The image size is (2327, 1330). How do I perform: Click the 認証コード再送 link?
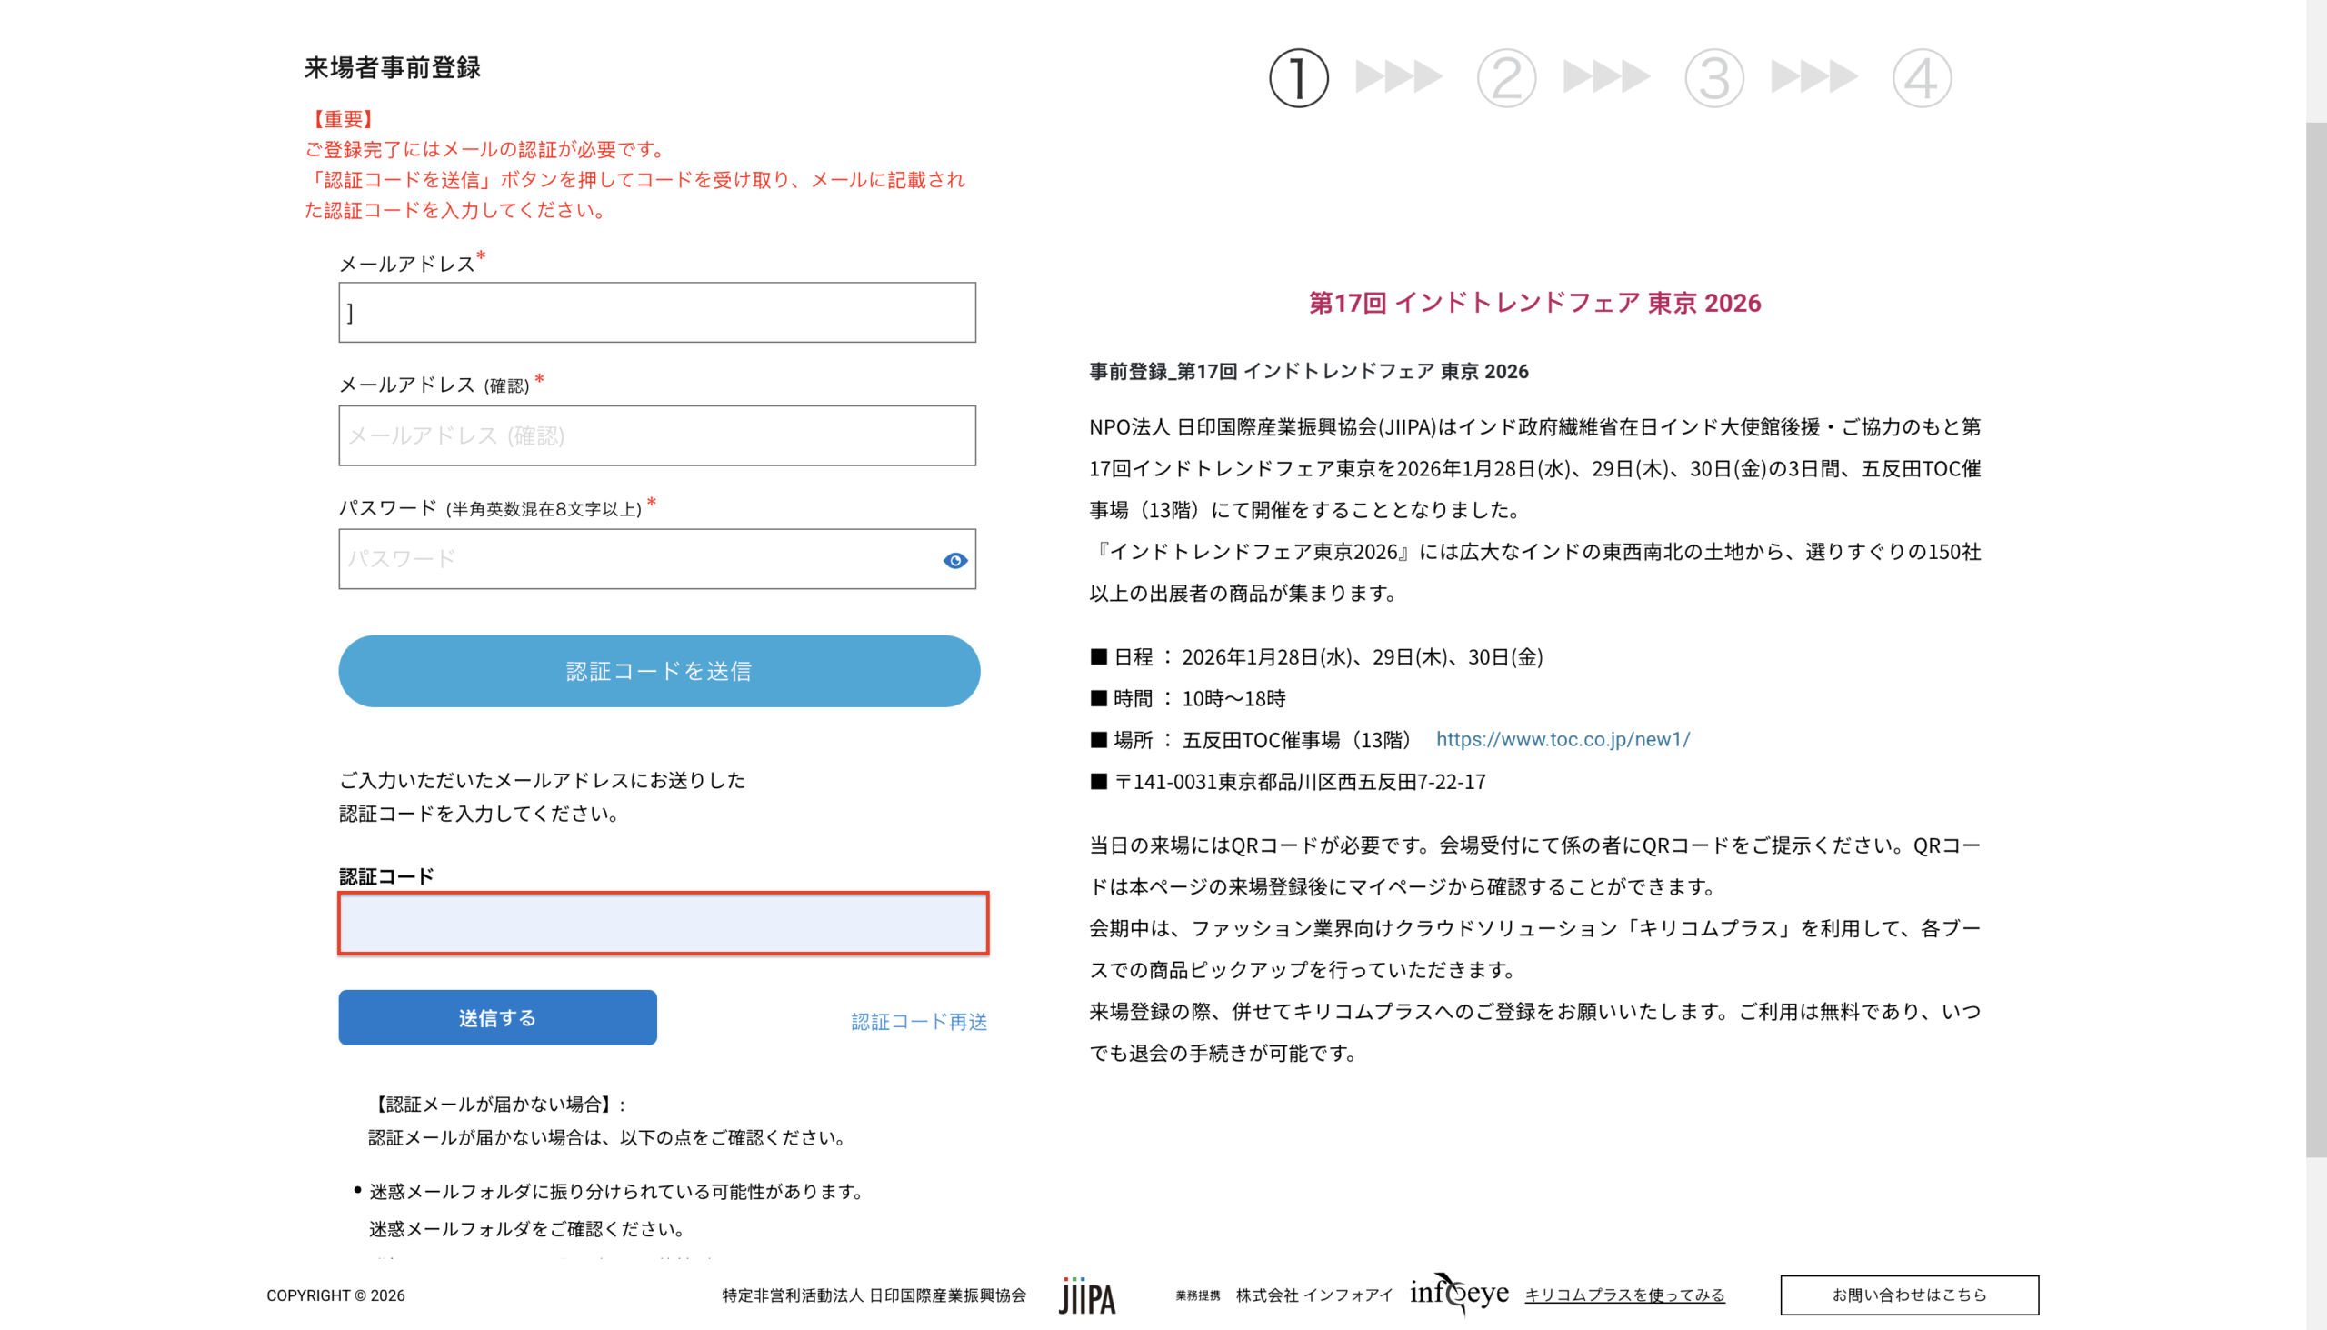click(919, 1021)
